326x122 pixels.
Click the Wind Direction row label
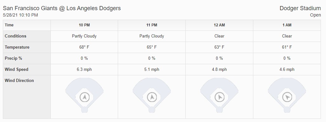pos(19,81)
